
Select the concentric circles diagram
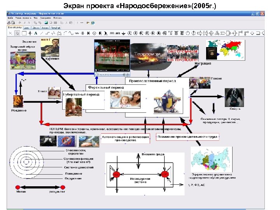coord(26,162)
